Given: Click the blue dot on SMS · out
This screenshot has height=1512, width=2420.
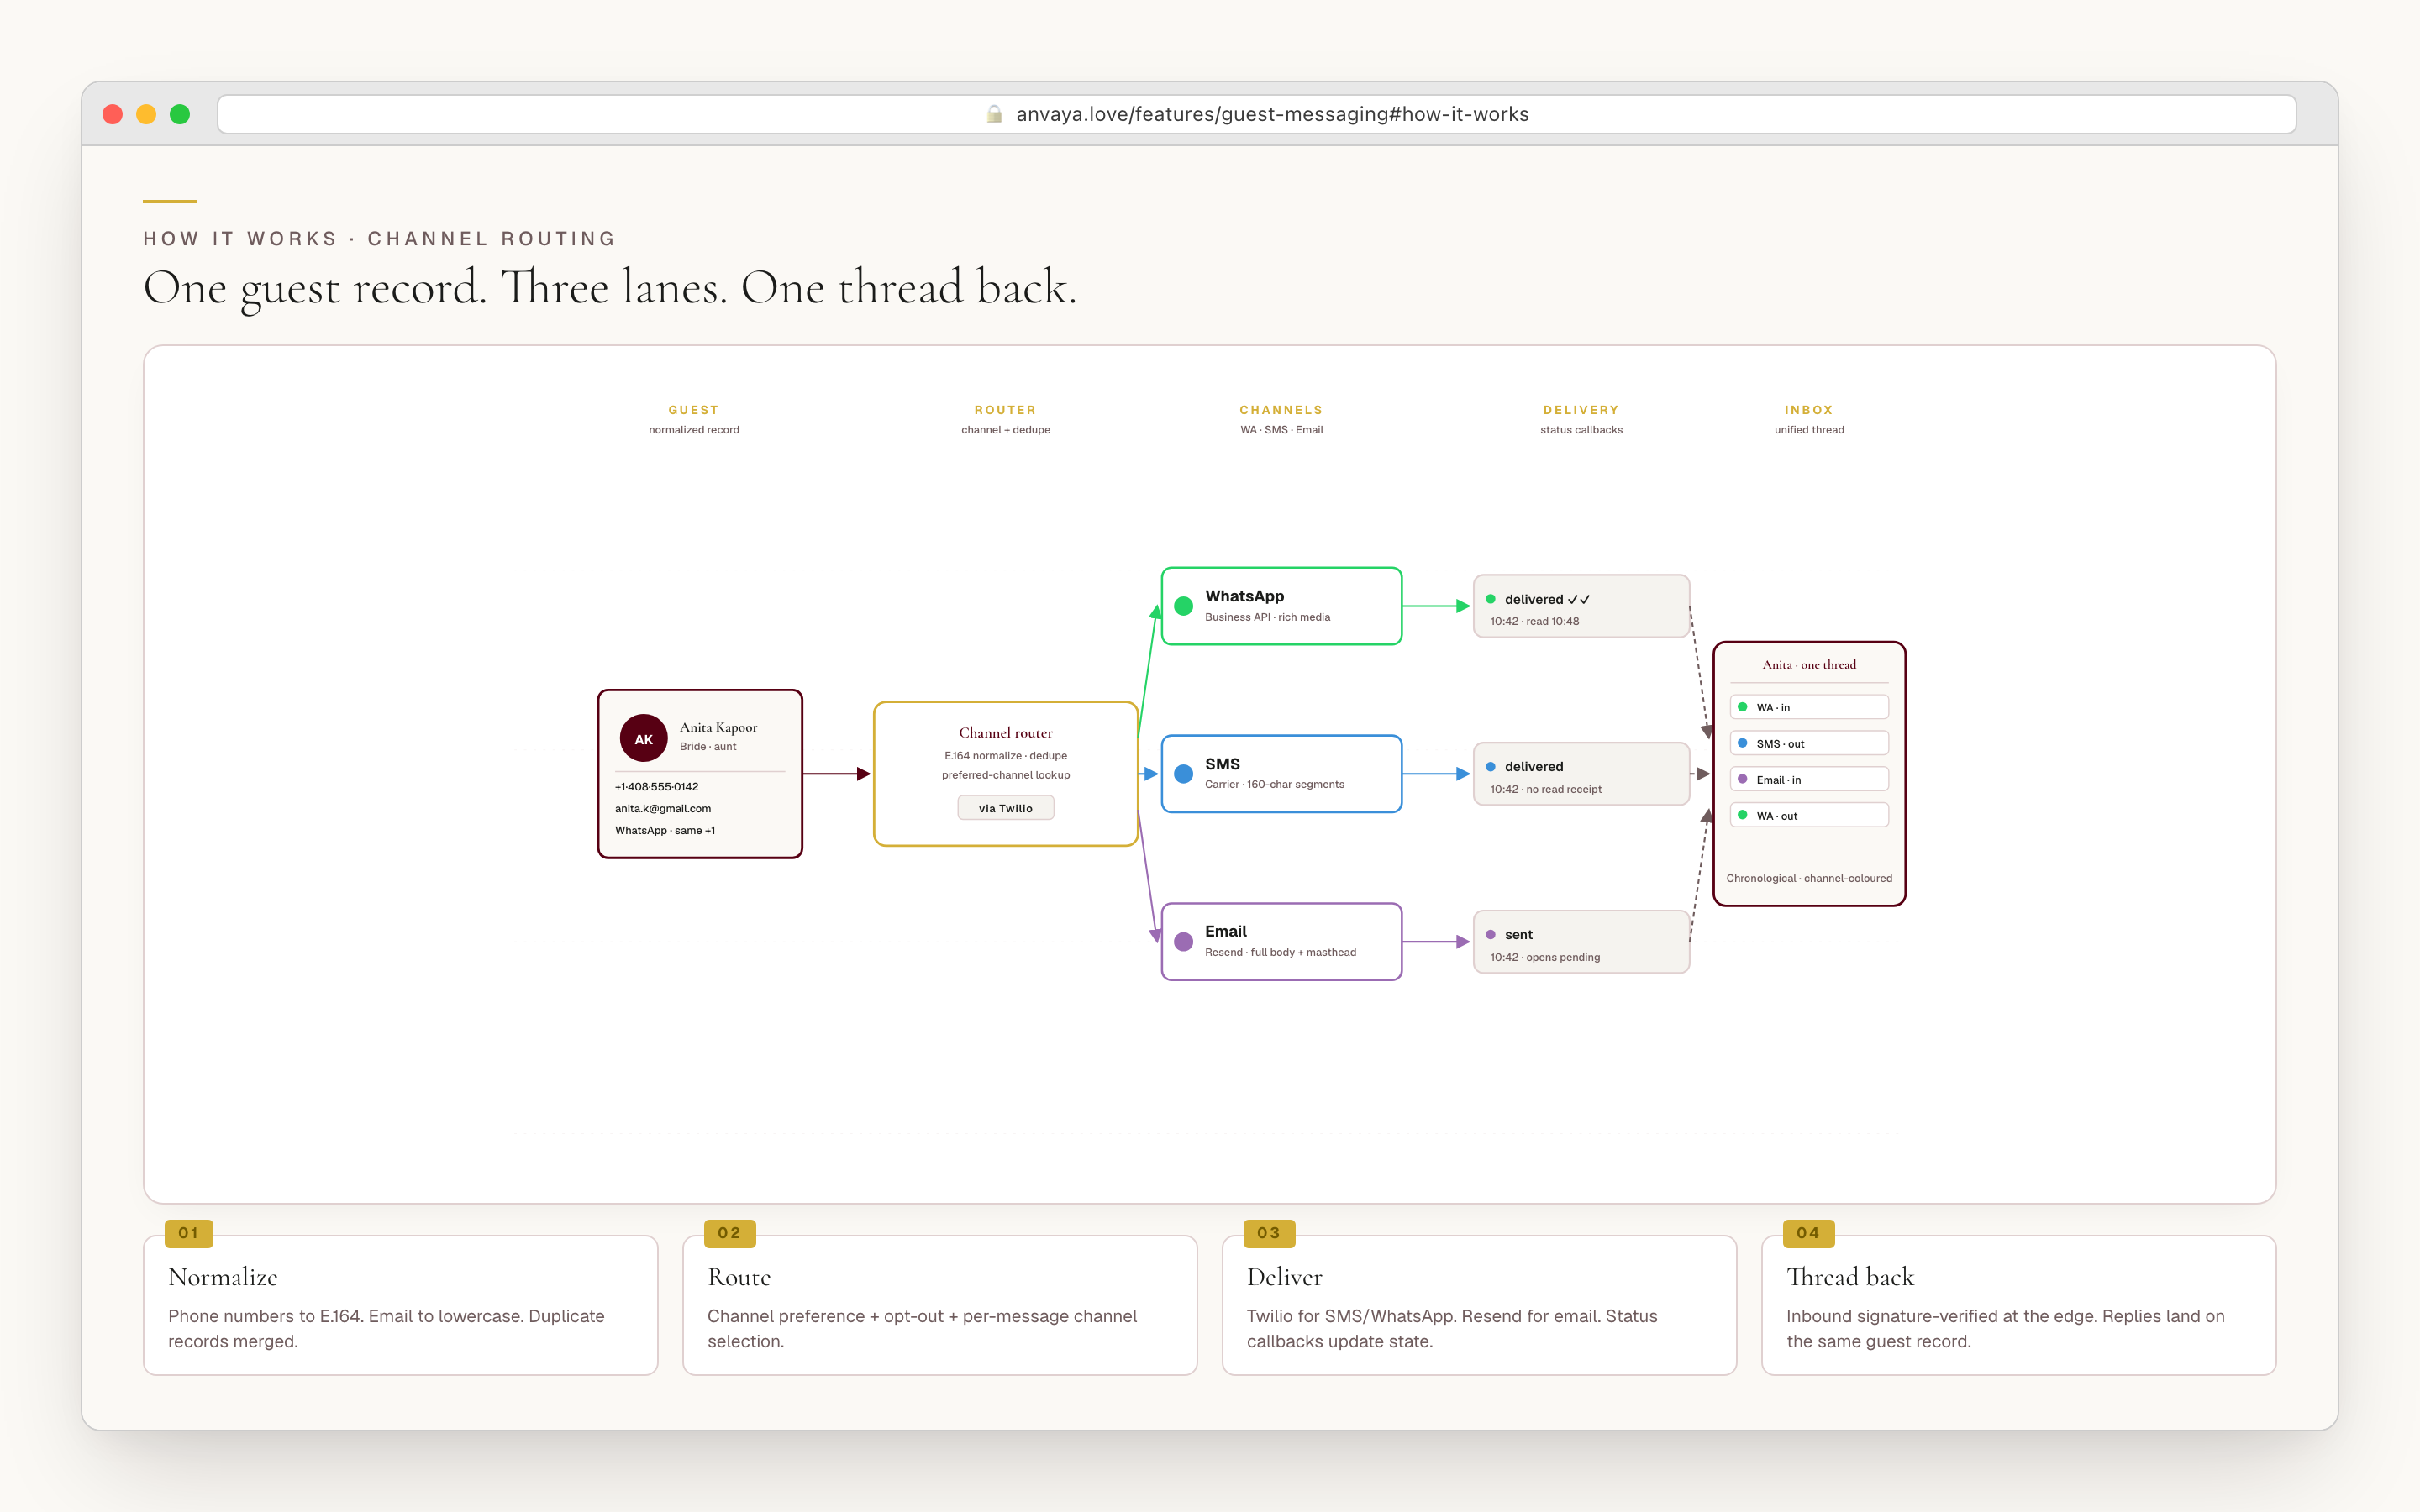Looking at the screenshot, I should (1742, 743).
